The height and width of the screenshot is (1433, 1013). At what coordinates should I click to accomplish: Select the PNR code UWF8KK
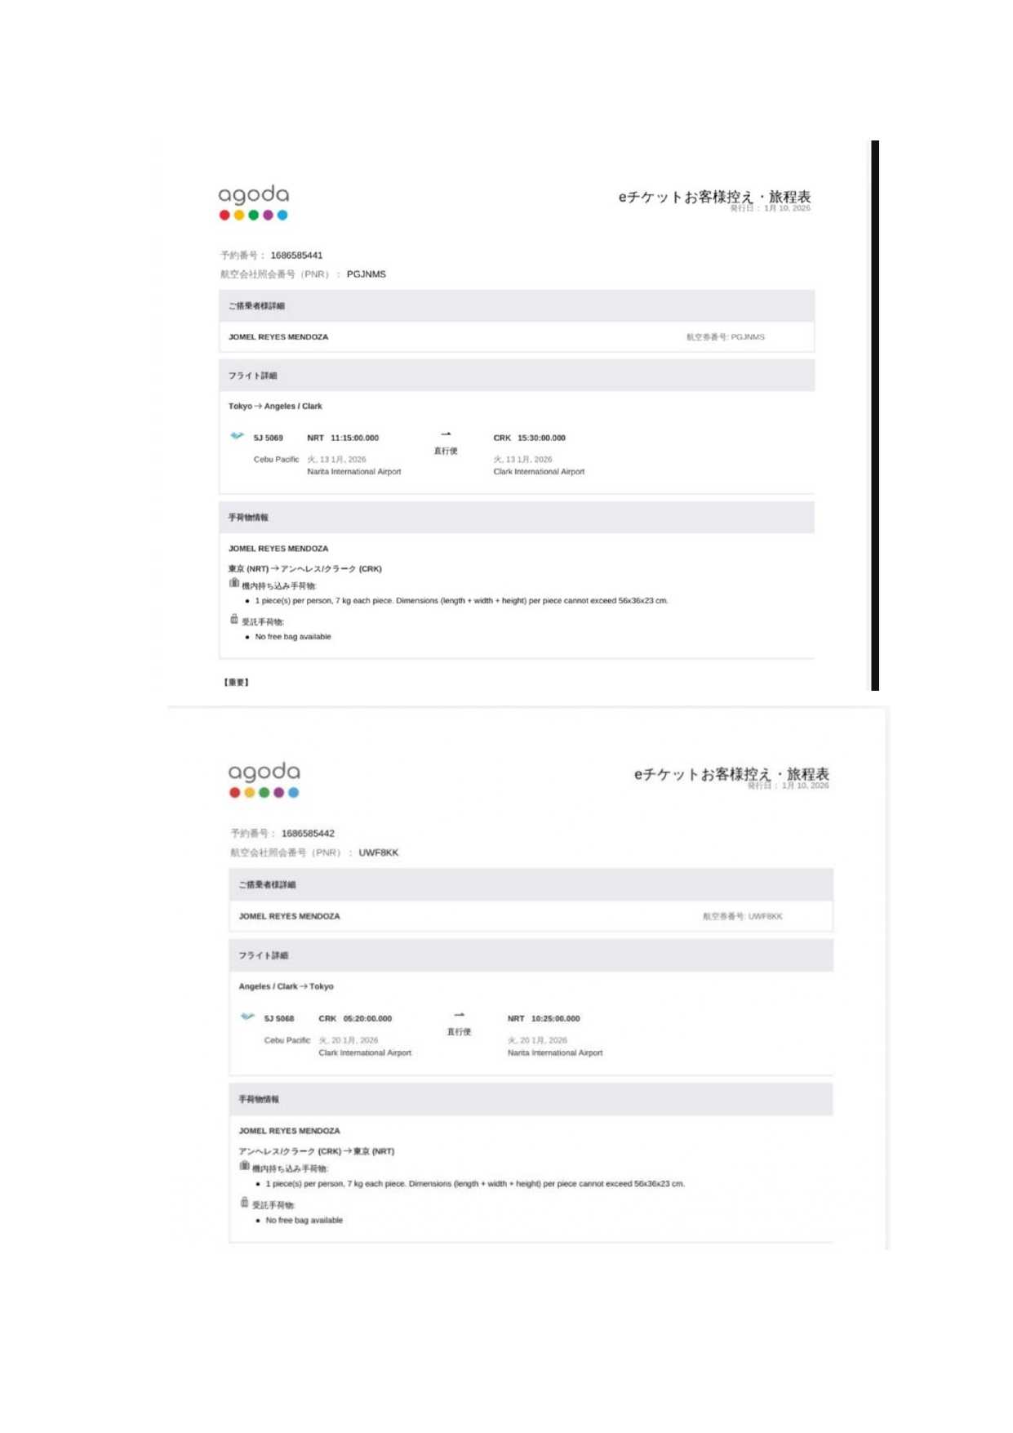(379, 852)
